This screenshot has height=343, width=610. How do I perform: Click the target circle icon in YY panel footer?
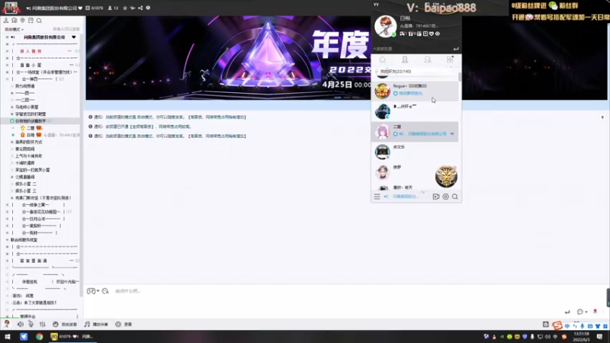click(445, 197)
